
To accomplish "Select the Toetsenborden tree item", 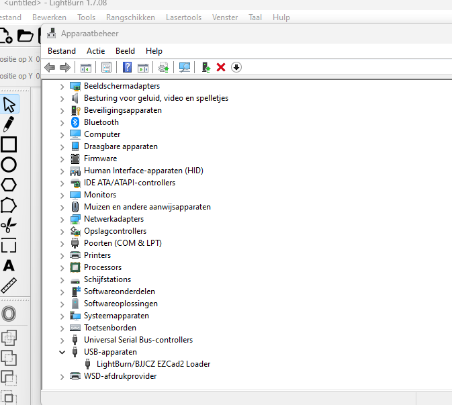I will click(110, 328).
